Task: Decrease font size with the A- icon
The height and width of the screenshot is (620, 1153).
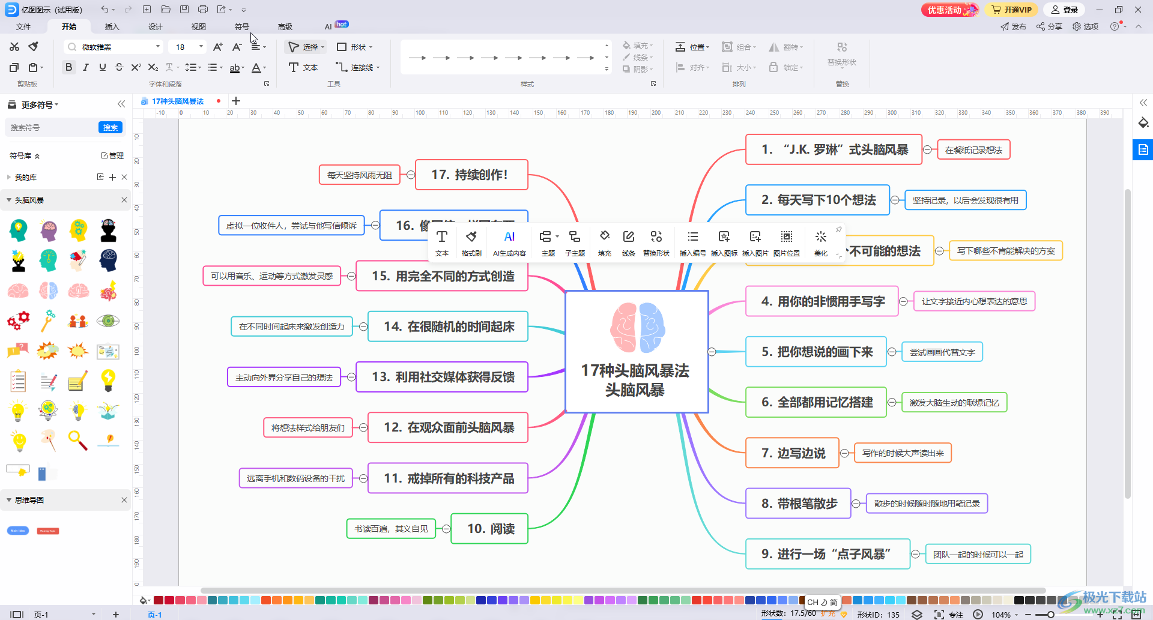Action: (x=237, y=47)
